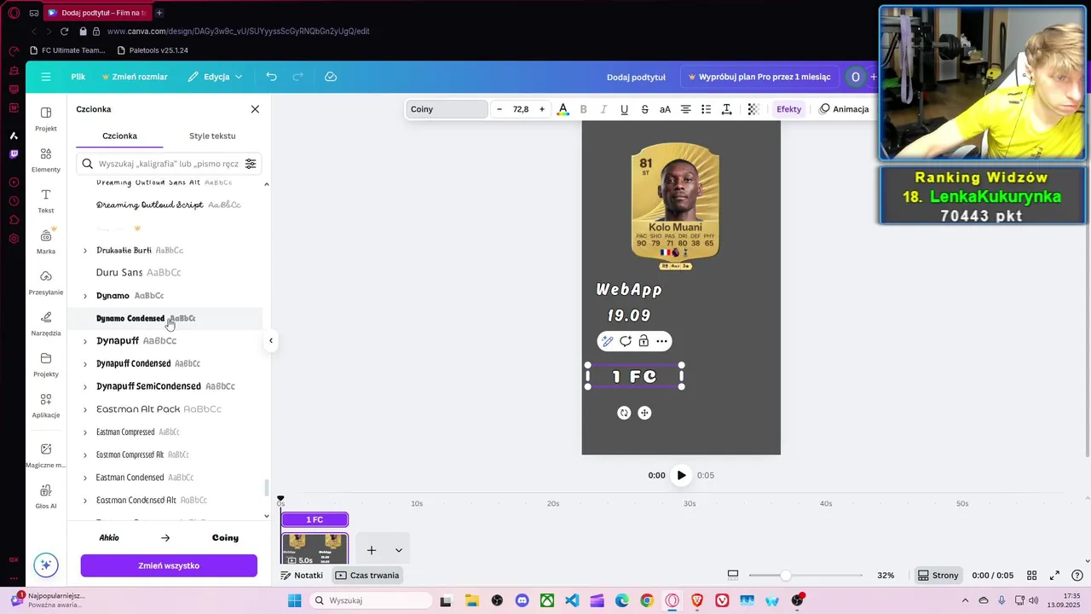Open text color picker
This screenshot has height=614, width=1091.
pyautogui.click(x=563, y=109)
